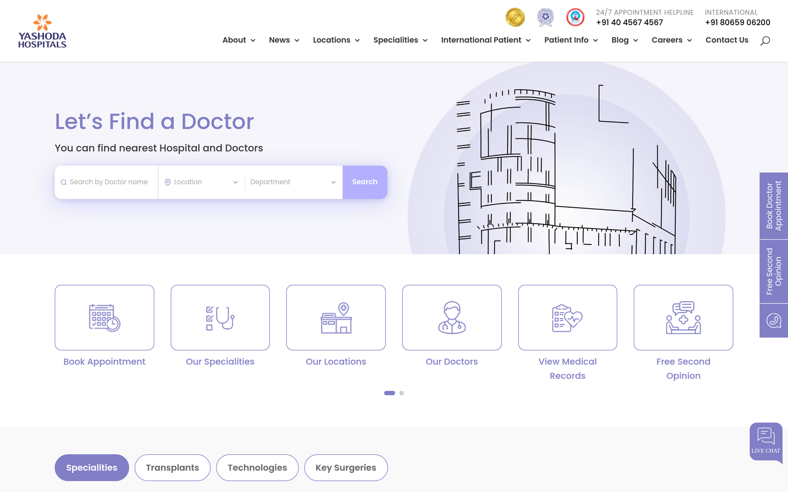Click the gold accreditation seal badge

pos(515,17)
